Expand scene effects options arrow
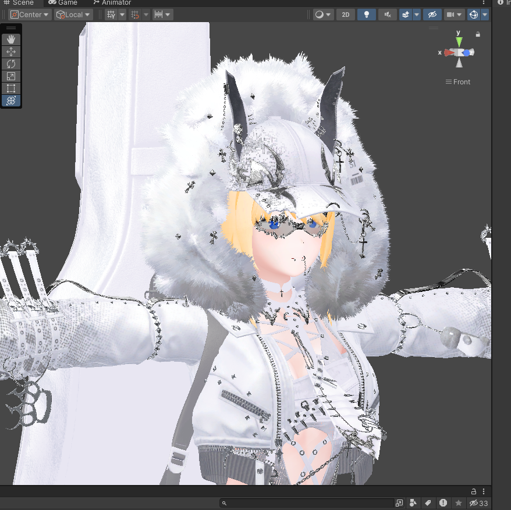 click(x=417, y=15)
